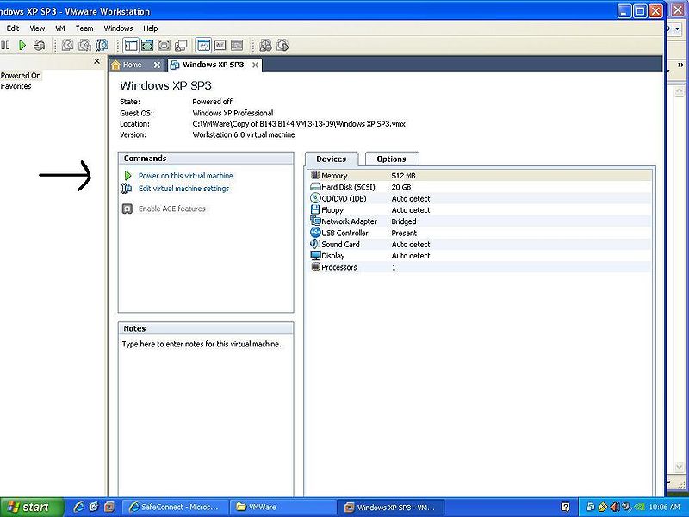Open the Team menu
This screenshot has height=517, width=689.
click(x=84, y=28)
